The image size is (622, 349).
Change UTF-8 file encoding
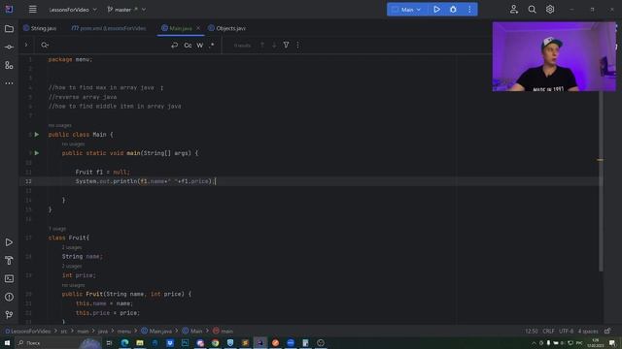point(566,331)
